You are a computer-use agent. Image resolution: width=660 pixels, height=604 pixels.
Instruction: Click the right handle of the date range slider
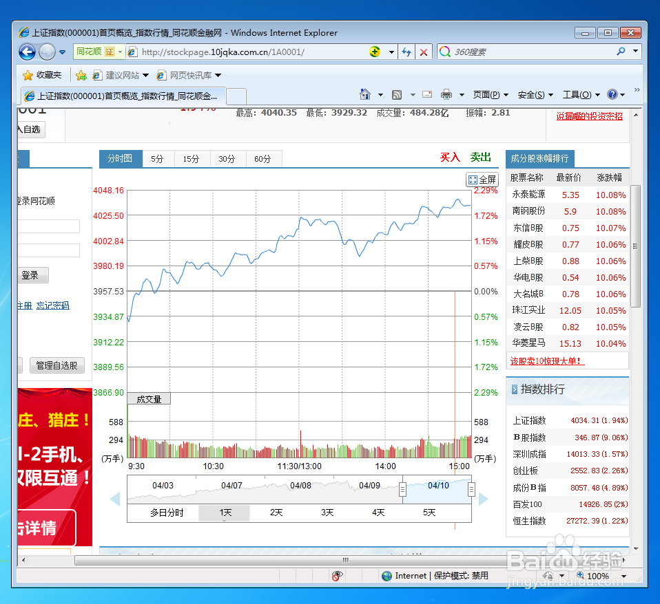coord(472,489)
